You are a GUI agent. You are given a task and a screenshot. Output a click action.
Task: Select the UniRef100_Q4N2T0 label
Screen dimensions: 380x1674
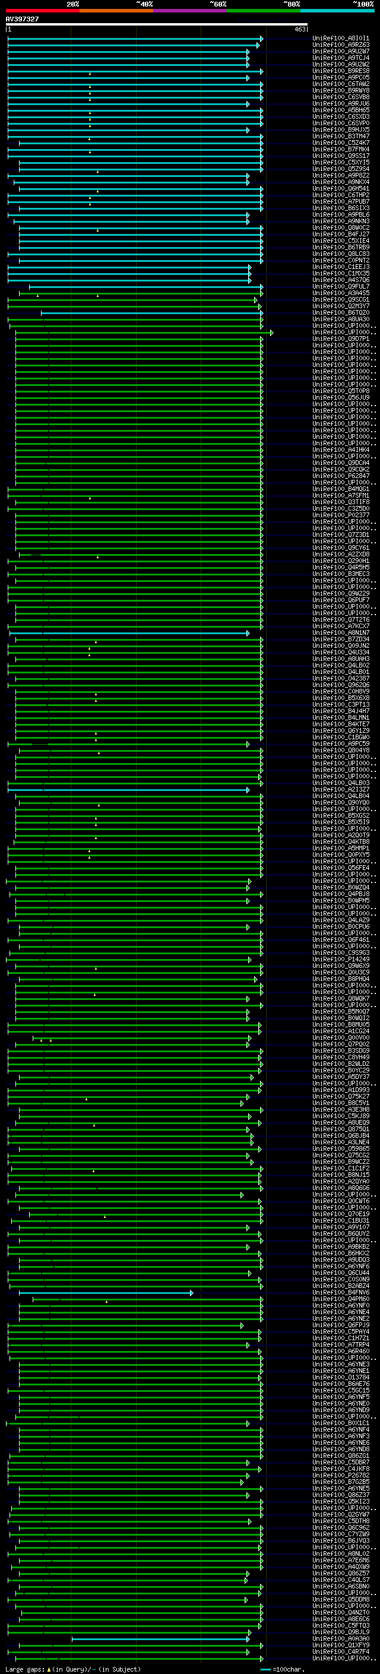(341, 1612)
